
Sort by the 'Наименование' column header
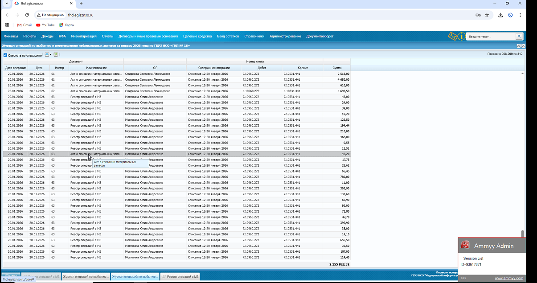[x=96, y=68]
